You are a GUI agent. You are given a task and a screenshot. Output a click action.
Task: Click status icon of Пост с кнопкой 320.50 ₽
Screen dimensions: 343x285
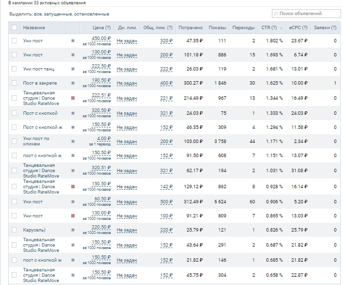point(73,113)
